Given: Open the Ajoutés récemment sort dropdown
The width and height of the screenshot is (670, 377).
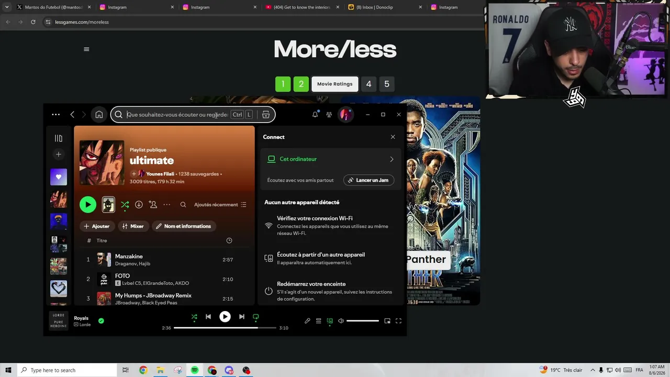Looking at the screenshot, I should click(x=220, y=205).
